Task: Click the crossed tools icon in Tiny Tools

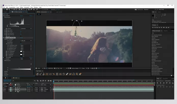Action: pyautogui.click(x=54, y=74)
